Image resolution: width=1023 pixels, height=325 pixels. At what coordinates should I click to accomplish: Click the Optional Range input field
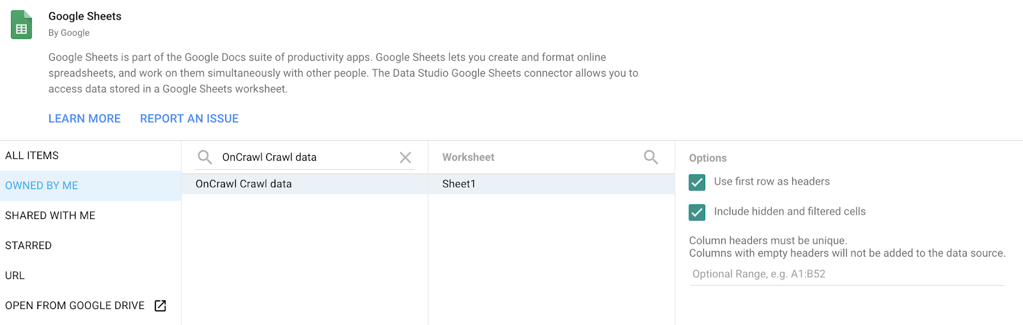pyautogui.click(x=847, y=274)
